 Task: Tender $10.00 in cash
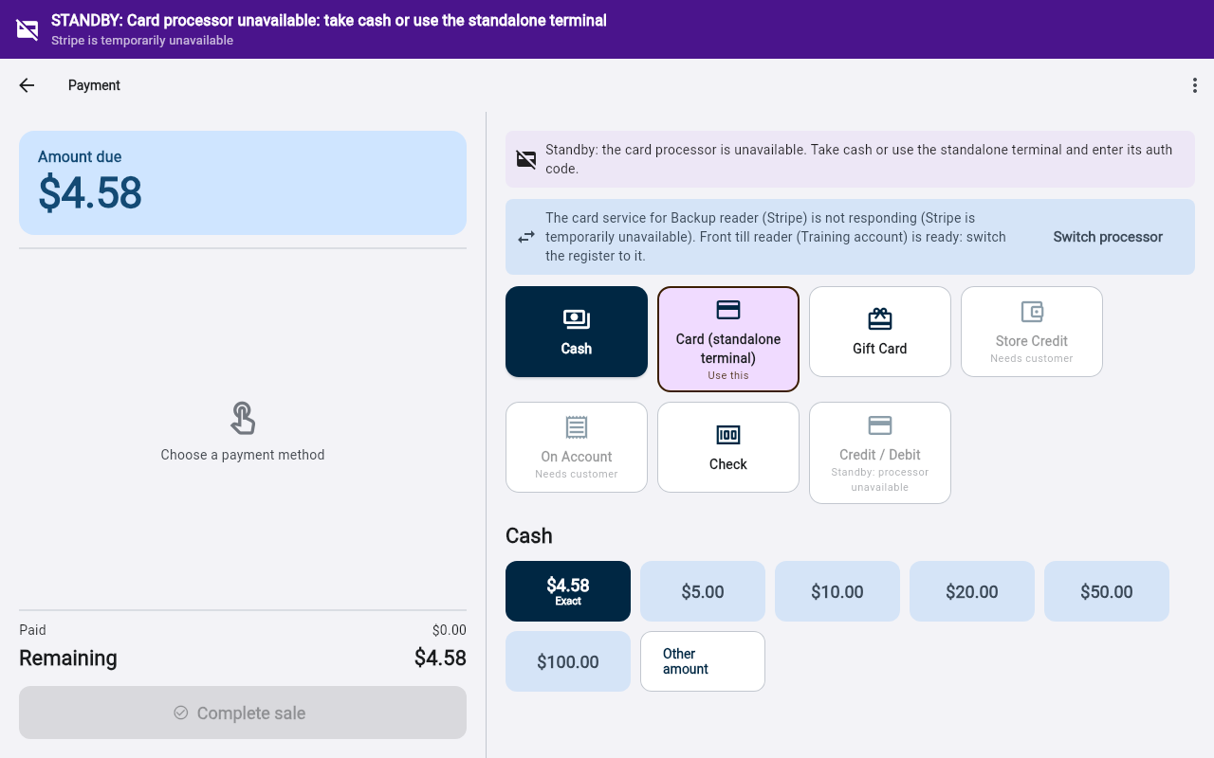[837, 591]
